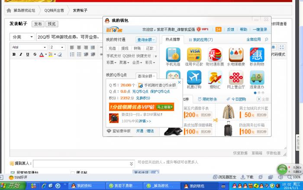
Task: Click 全部应用 link
Action: pos(254,39)
